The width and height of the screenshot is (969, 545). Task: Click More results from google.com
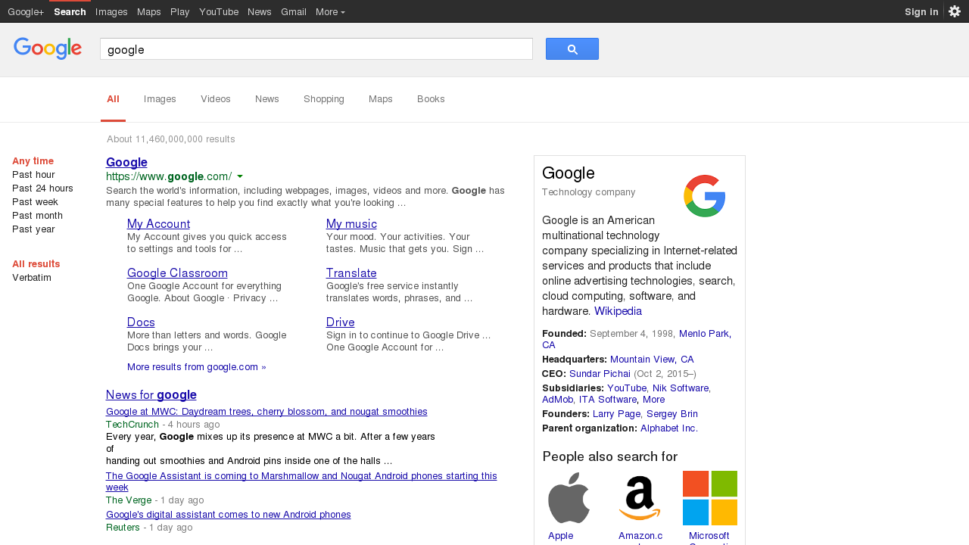[197, 367]
